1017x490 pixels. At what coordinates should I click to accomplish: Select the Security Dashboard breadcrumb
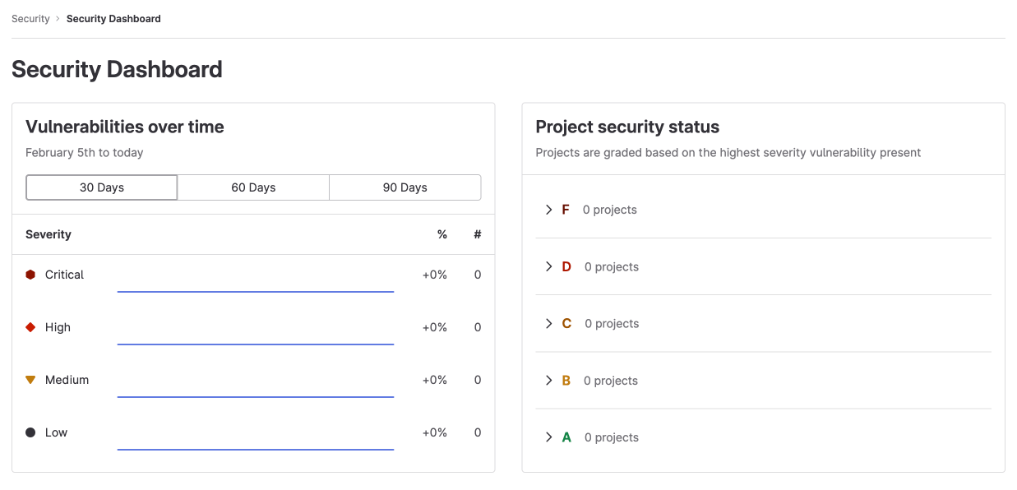(113, 18)
